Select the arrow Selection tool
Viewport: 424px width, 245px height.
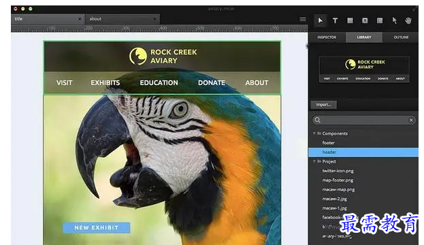click(x=321, y=20)
